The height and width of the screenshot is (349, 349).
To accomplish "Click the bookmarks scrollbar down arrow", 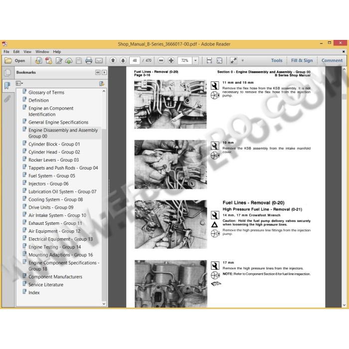I will [x=104, y=304].
